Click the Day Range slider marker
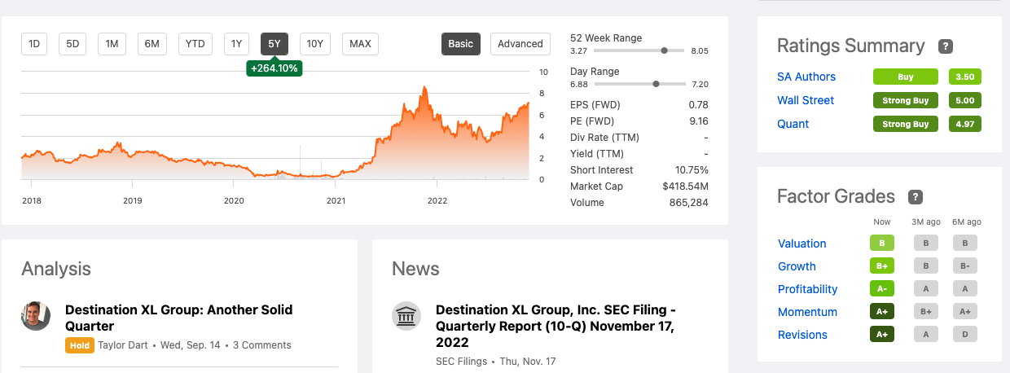 (x=656, y=84)
